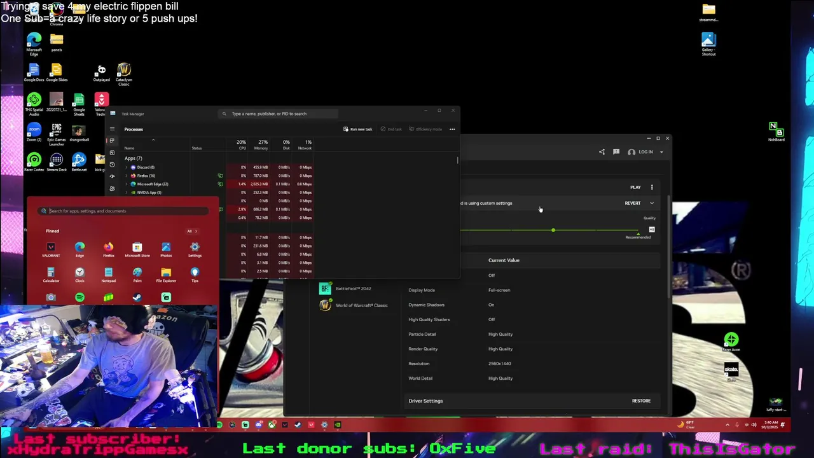Click Resolution value 2560x1440
Screen dimensions: 814x458
(x=500, y=364)
